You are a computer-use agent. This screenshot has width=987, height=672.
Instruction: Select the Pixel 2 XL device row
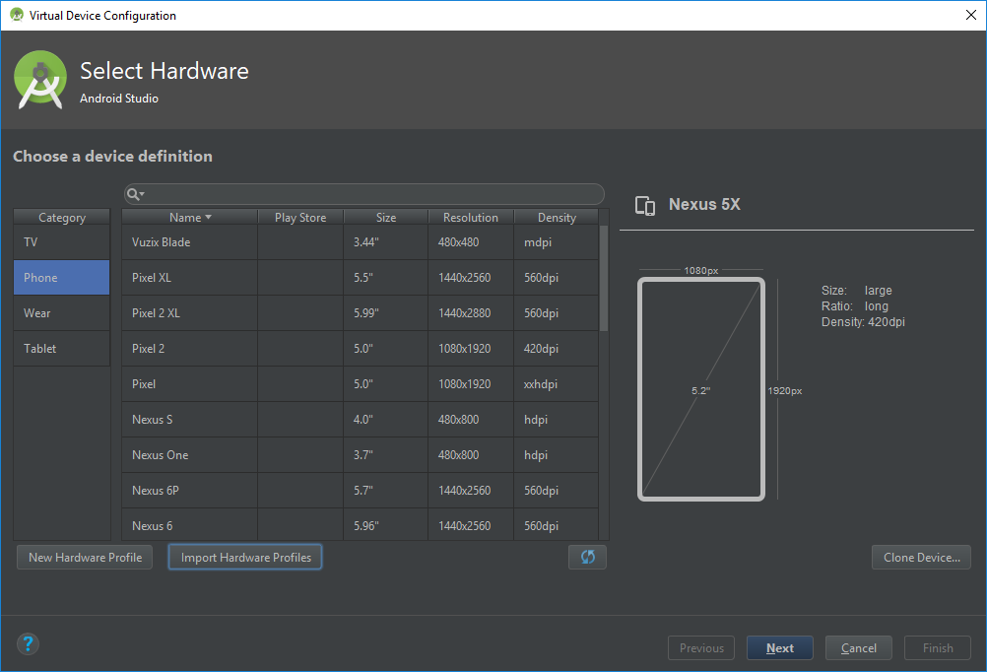click(361, 313)
